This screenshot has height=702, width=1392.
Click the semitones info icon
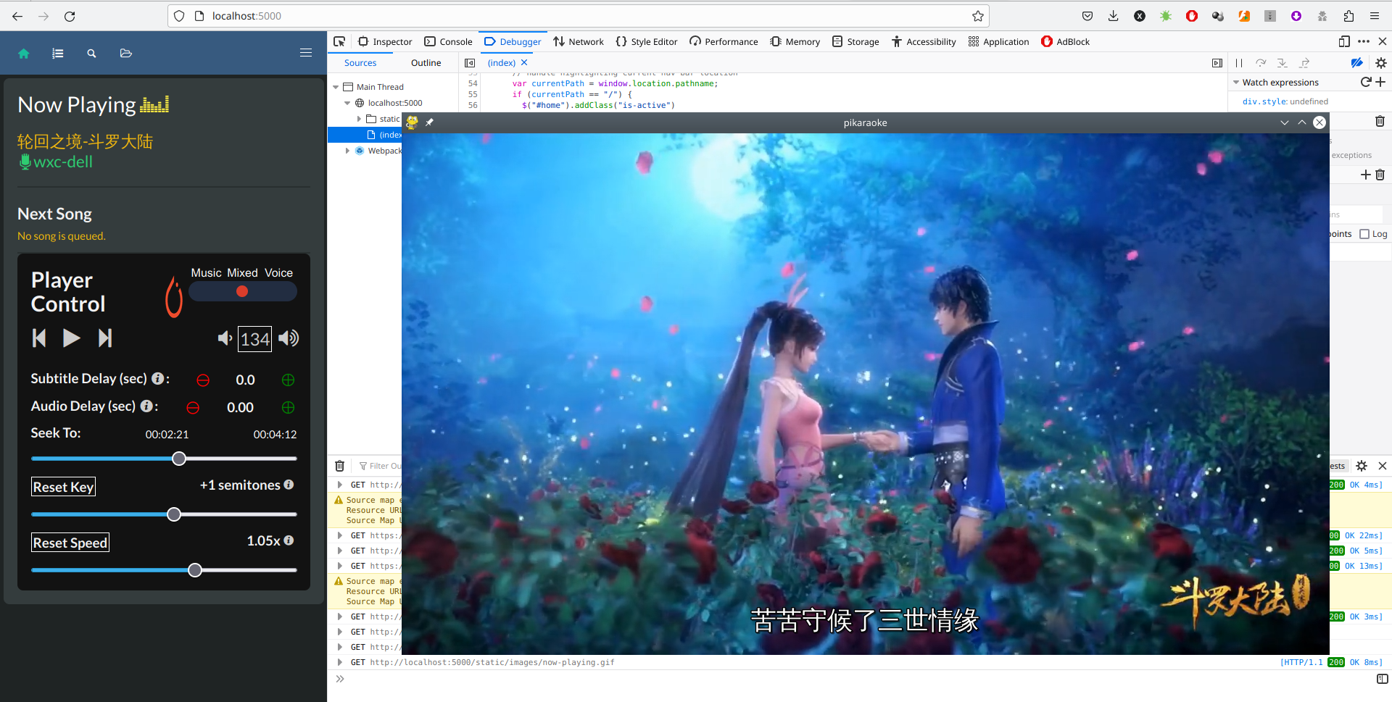289,484
